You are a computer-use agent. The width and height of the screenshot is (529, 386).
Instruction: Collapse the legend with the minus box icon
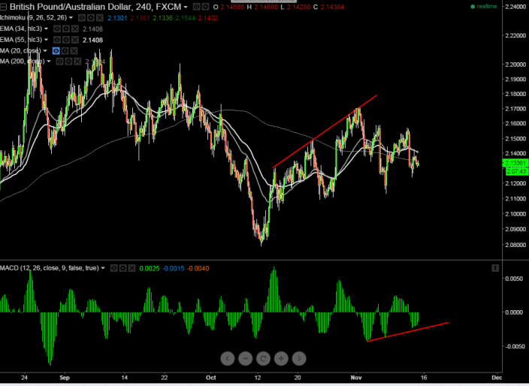pyautogui.click(x=3, y=7)
